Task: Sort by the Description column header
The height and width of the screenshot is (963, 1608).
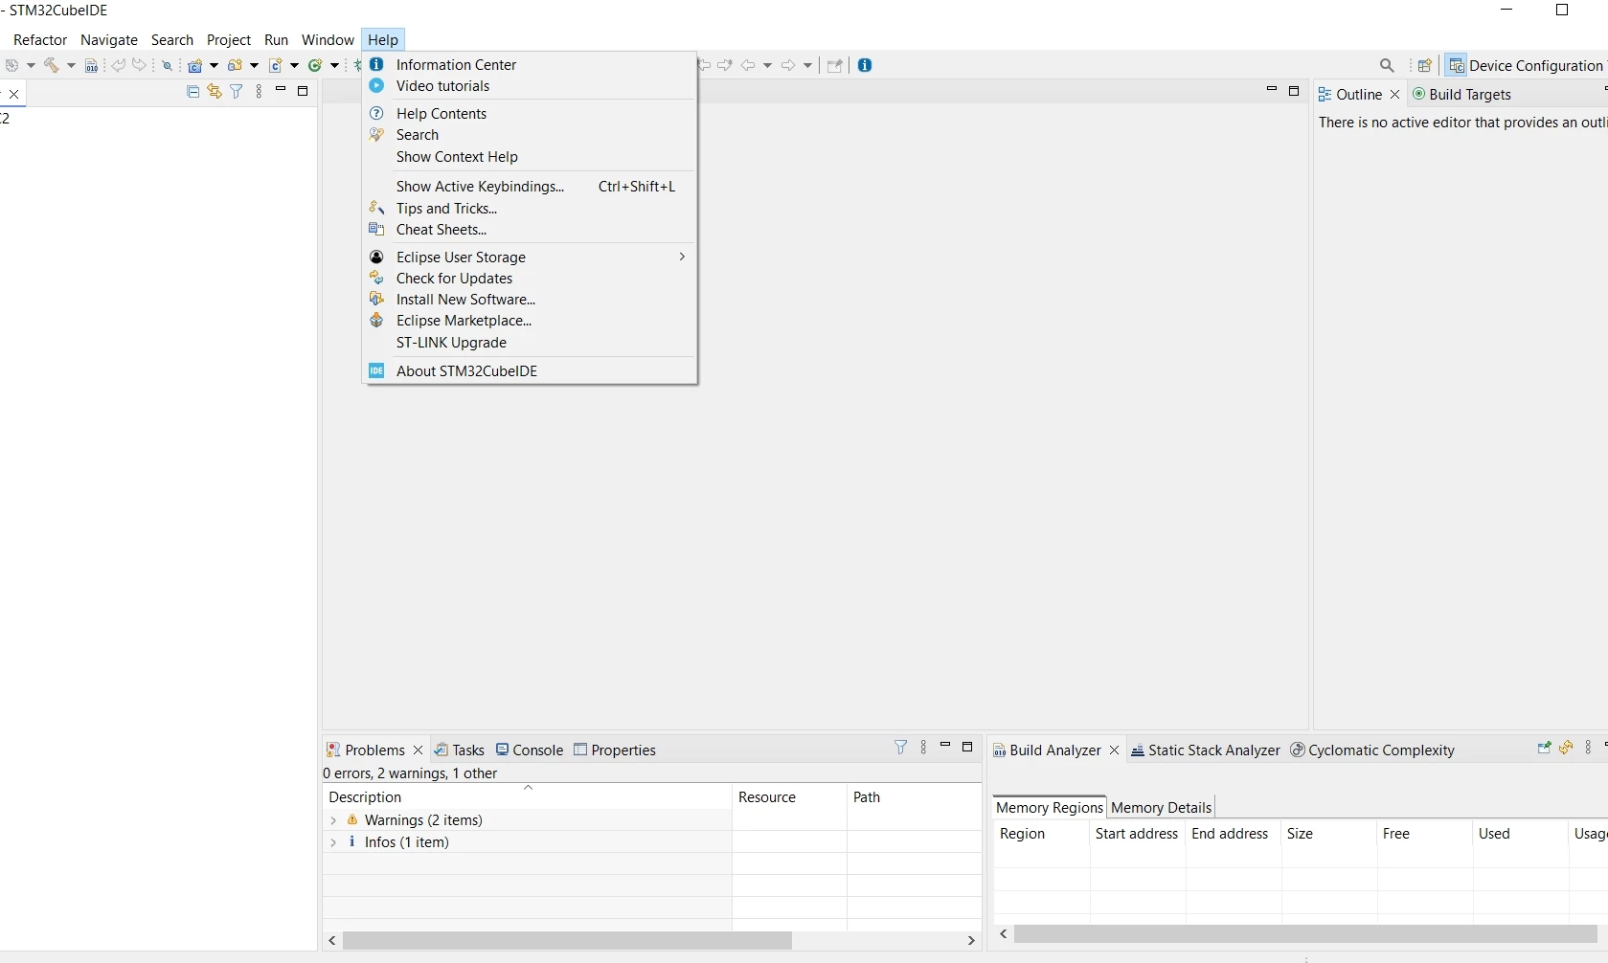Action: coord(528,797)
